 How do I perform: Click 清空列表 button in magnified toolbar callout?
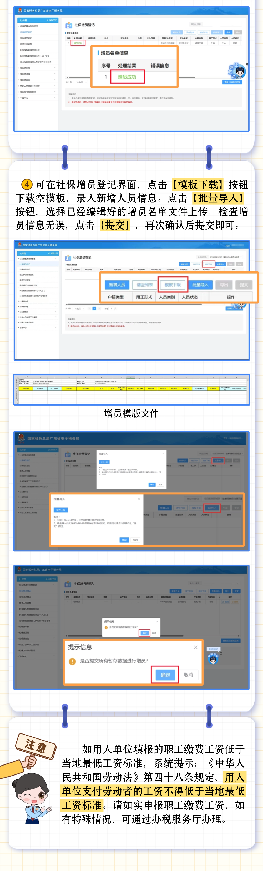[145, 285]
